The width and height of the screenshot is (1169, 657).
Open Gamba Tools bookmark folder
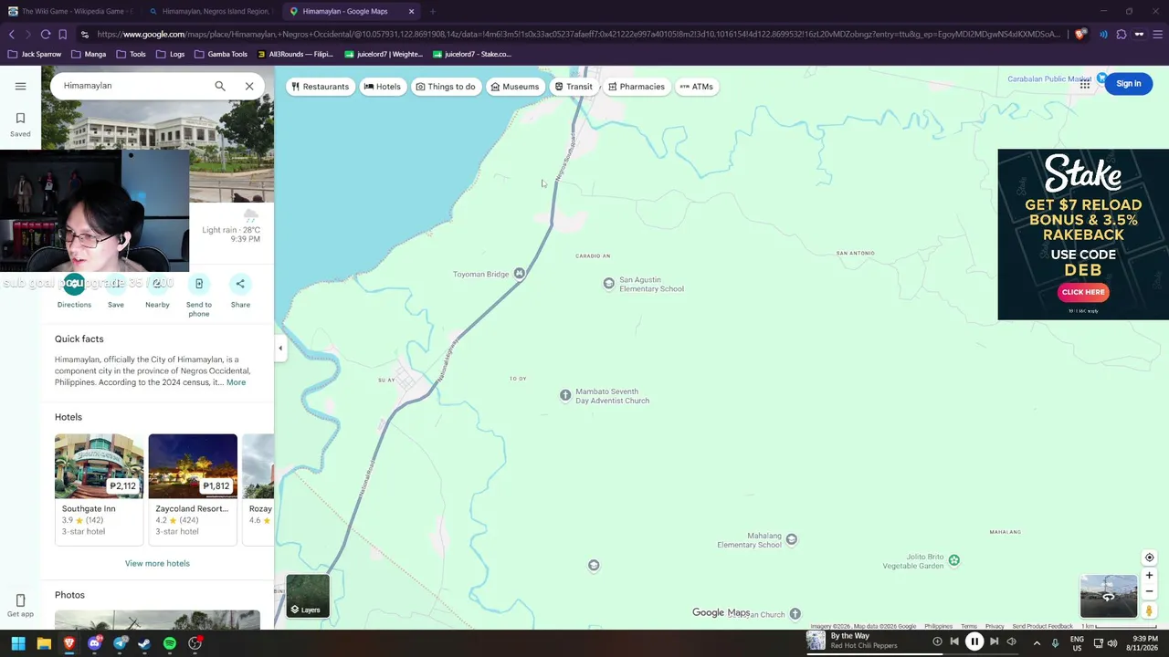(x=221, y=54)
